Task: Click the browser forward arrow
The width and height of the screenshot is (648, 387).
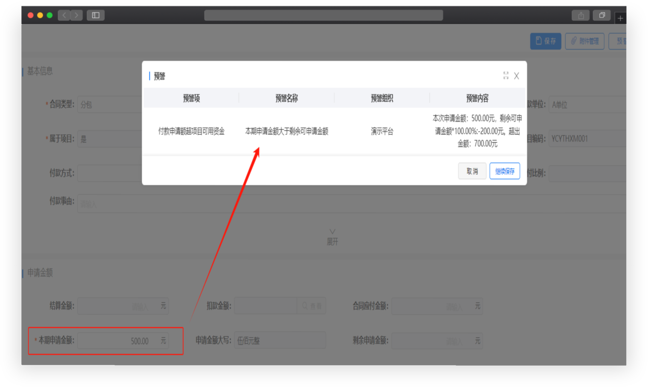Action: pyautogui.click(x=76, y=15)
